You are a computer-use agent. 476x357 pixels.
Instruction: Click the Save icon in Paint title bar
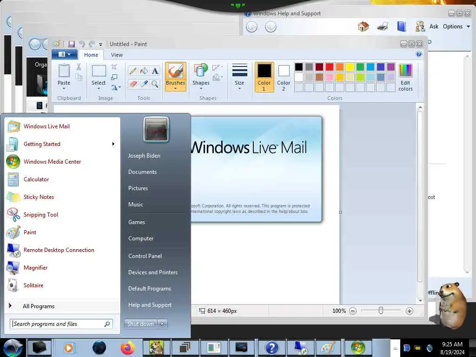pyautogui.click(x=71, y=44)
